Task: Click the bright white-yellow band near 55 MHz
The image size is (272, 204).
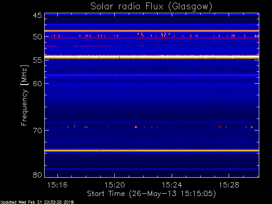Action: (152, 57)
